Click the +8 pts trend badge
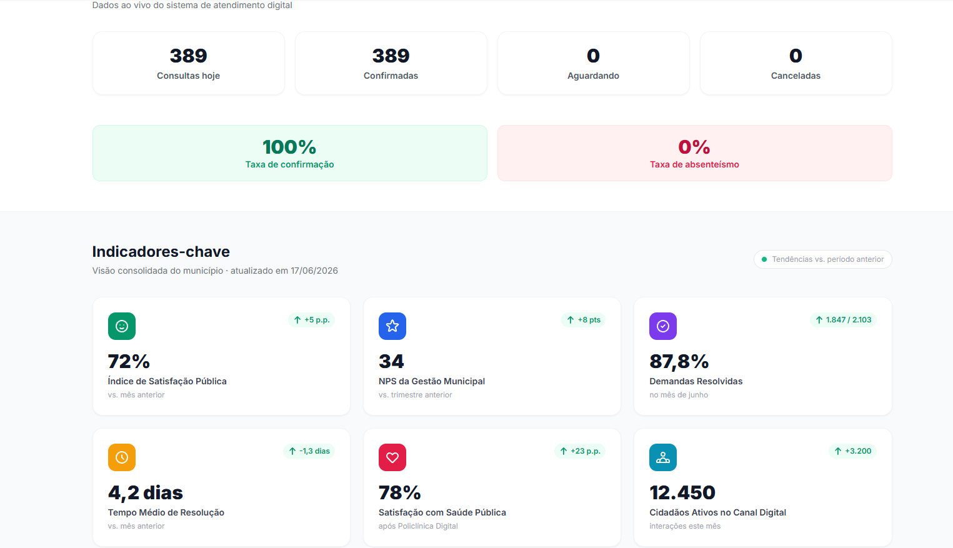Viewport: 953px width, 548px height. point(583,320)
